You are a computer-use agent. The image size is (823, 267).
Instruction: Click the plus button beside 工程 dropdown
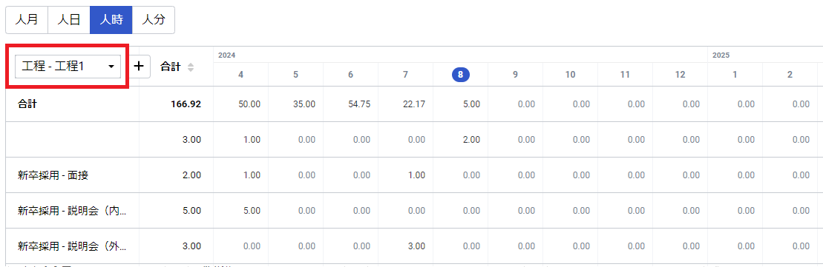(139, 67)
